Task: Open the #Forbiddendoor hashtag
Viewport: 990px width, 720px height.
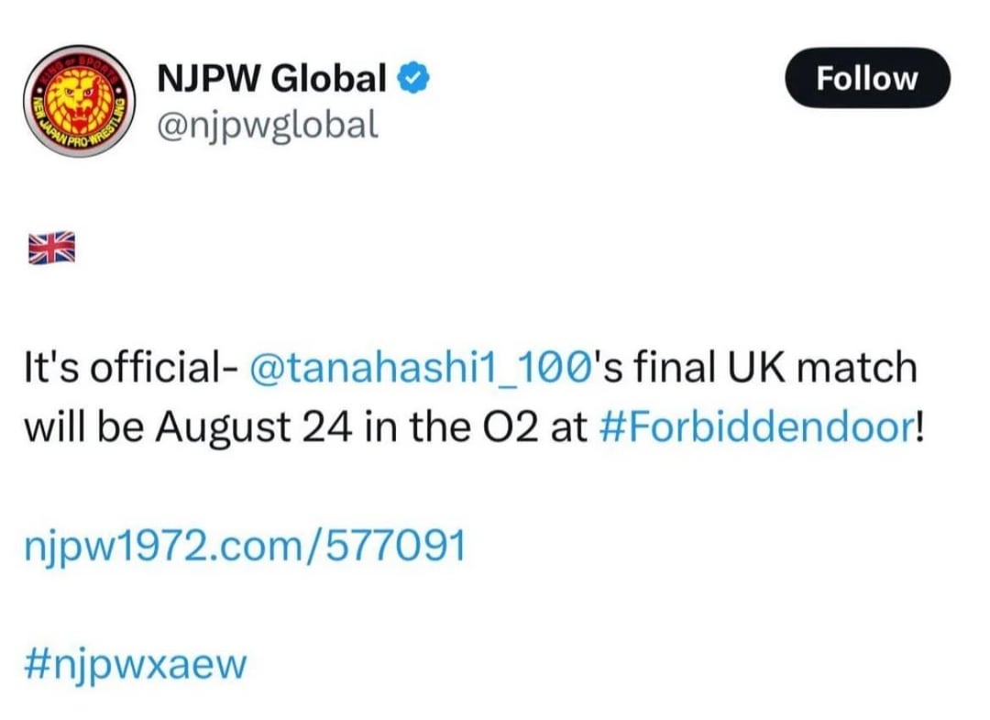Action: click(x=754, y=426)
